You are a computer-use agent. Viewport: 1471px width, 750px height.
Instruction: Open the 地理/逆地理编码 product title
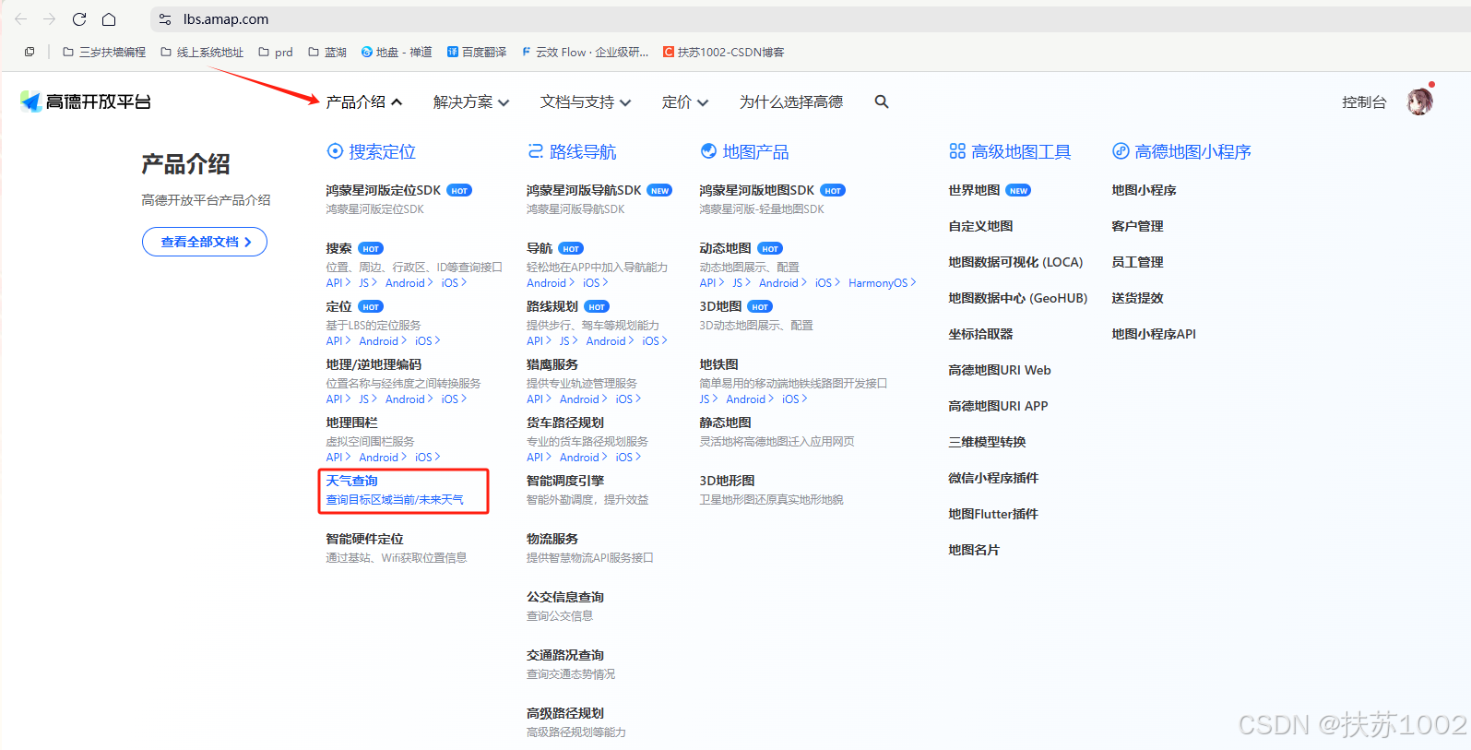(x=374, y=364)
